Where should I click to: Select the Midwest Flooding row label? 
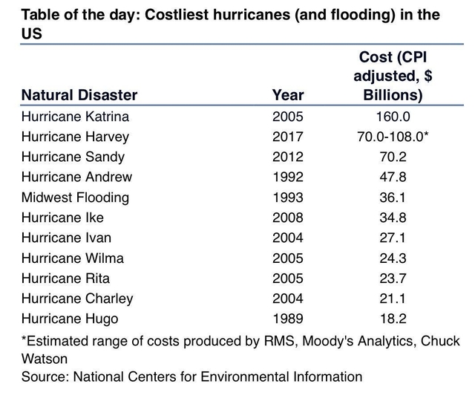tap(75, 198)
